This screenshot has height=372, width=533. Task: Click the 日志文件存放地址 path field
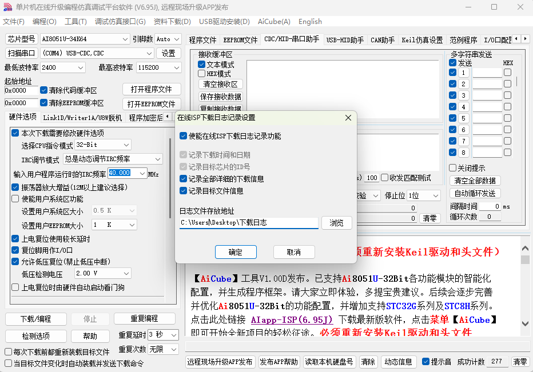click(249, 223)
